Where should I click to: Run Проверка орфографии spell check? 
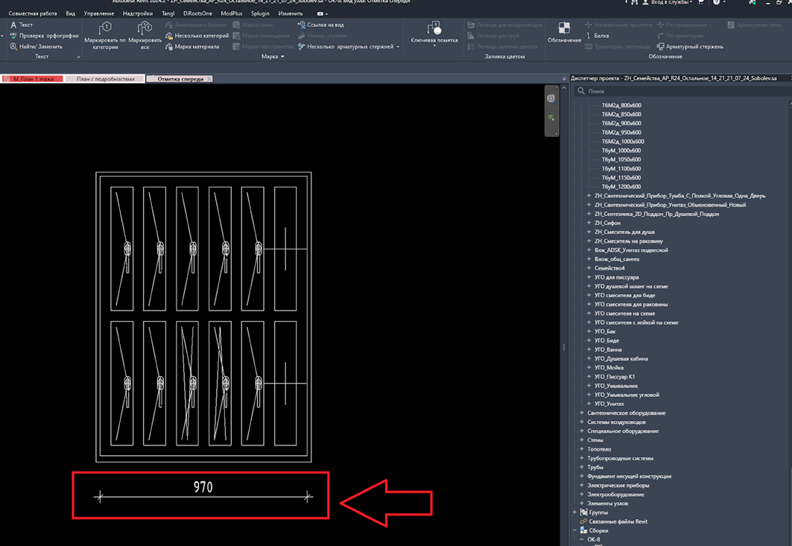point(44,36)
